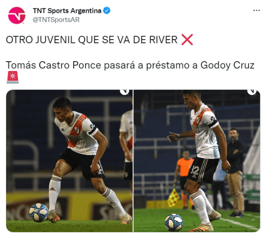Open the three-dot more options menu
The height and width of the screenshot is (237, 265).
point(256,11)
